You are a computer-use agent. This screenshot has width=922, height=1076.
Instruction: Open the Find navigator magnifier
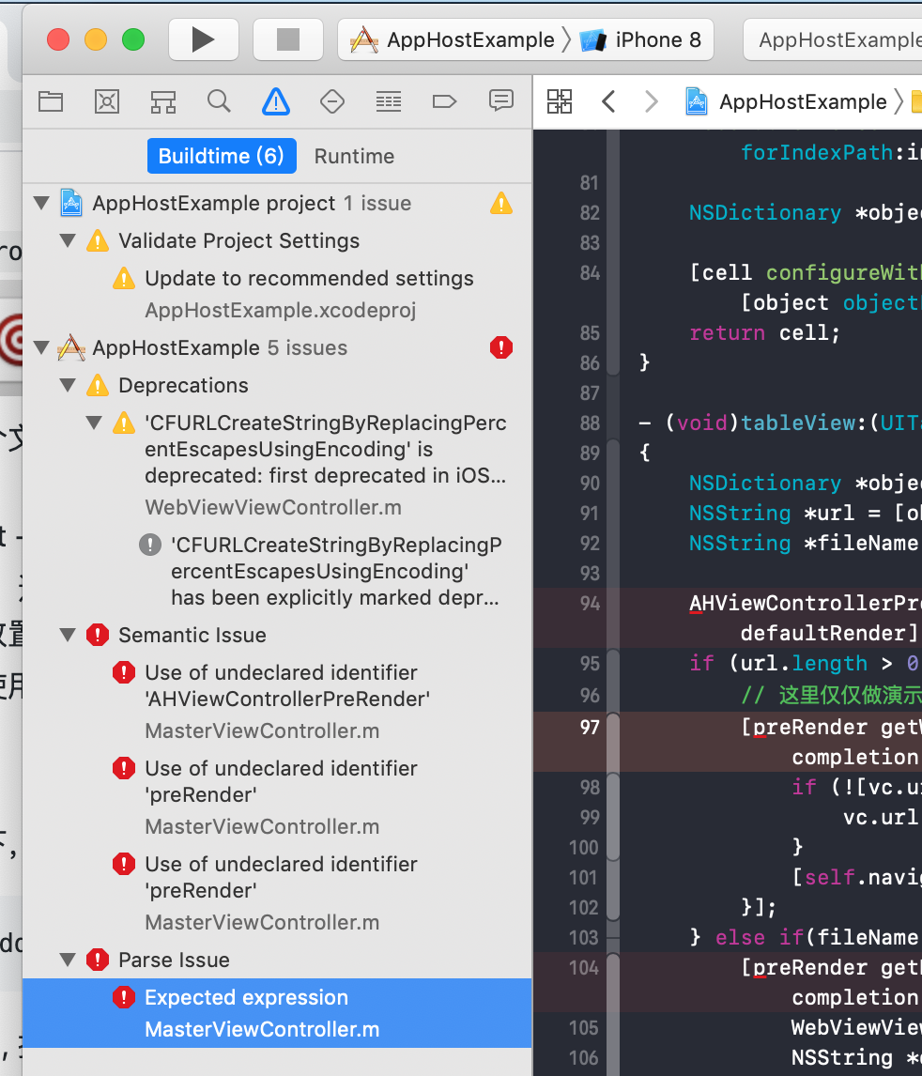[219, 101]
